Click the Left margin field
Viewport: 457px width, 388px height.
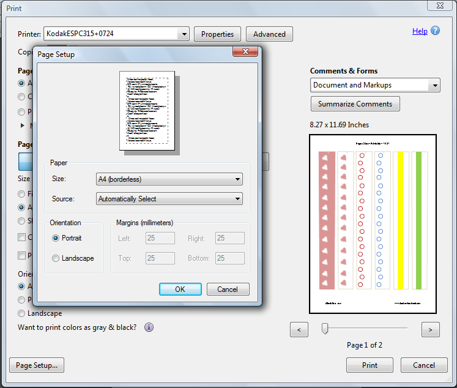[x=160, y=238]
